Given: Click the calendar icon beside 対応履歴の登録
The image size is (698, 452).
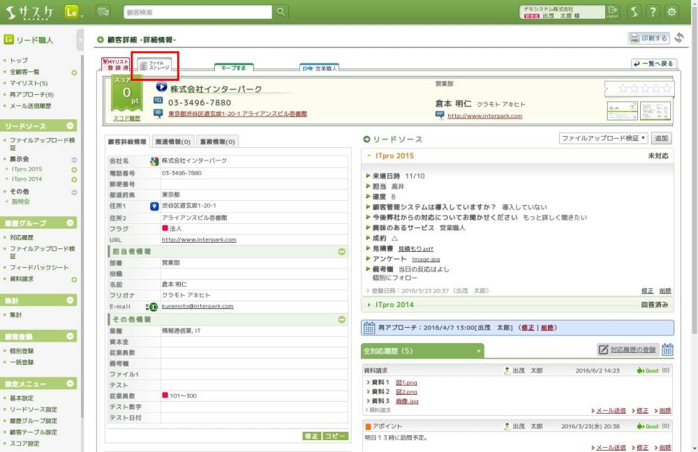Looking at the screenshot, I should (668, 349).
